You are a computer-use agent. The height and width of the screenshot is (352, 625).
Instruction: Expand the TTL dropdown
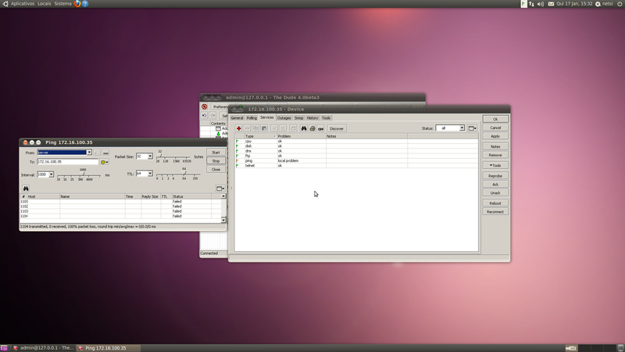click(x=150, y=174)
